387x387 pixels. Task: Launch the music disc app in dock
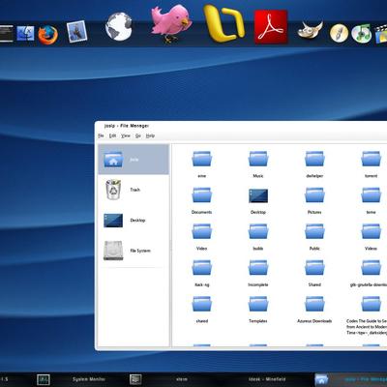362,33
